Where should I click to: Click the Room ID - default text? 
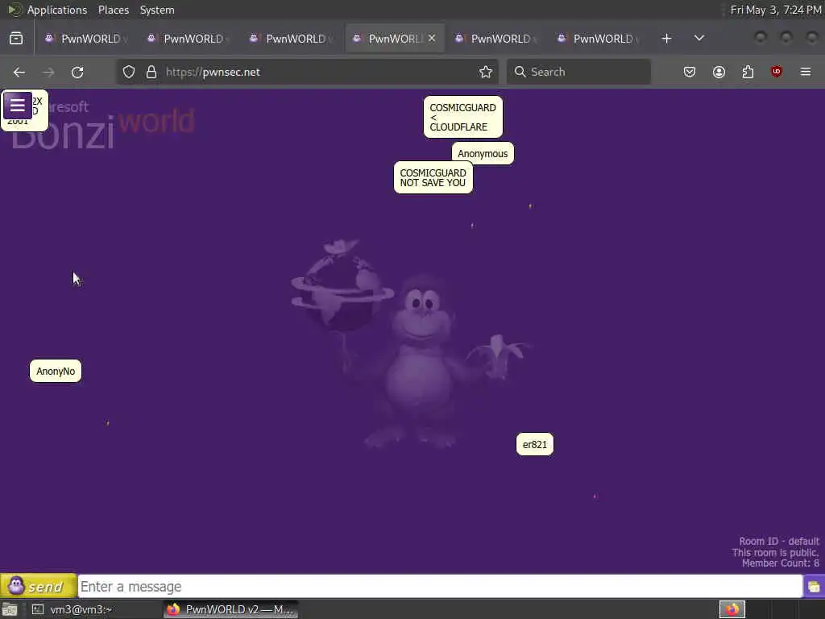click(779, 541)
